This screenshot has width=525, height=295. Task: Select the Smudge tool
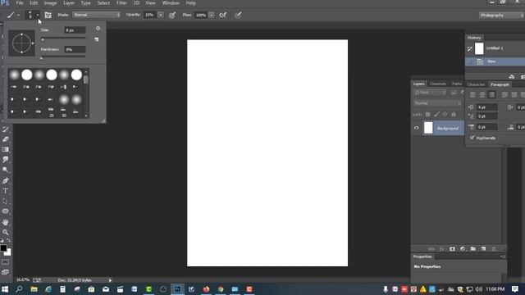click(x=6, y=160)
